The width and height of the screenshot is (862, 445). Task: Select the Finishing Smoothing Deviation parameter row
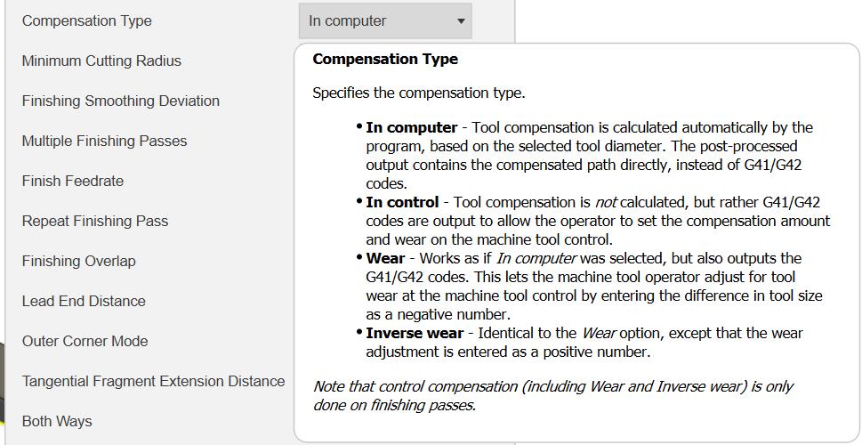[x=120, y=101]
